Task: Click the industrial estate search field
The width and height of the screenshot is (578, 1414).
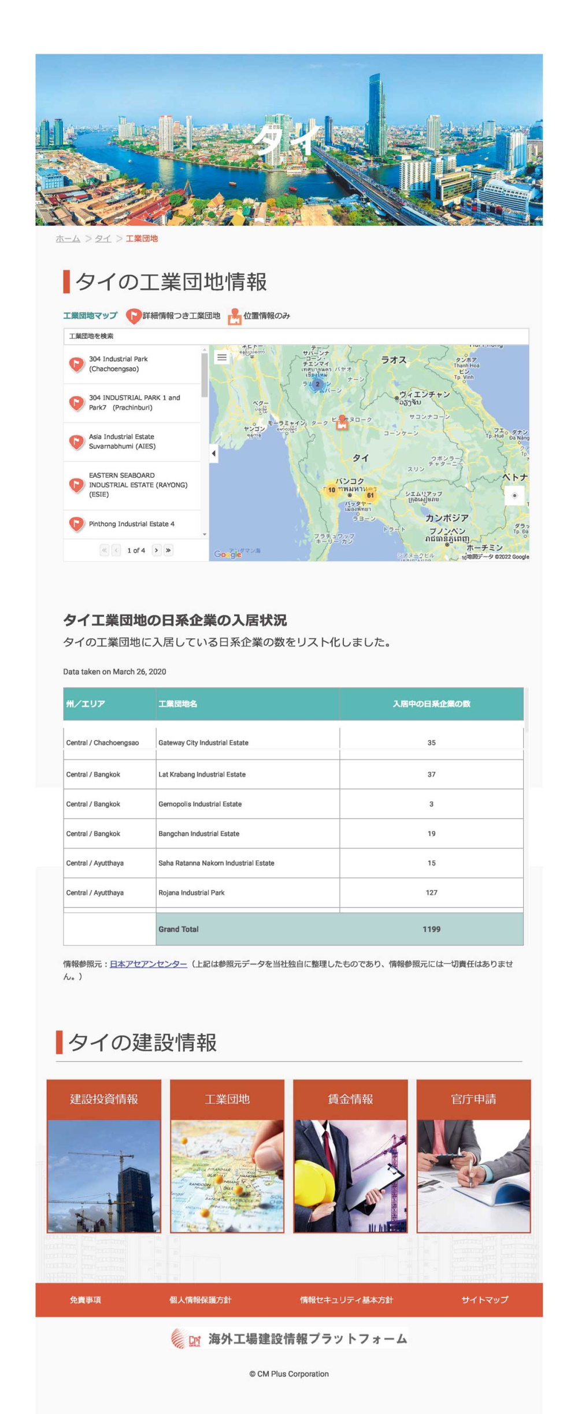Action: click(x=296, y=336)
